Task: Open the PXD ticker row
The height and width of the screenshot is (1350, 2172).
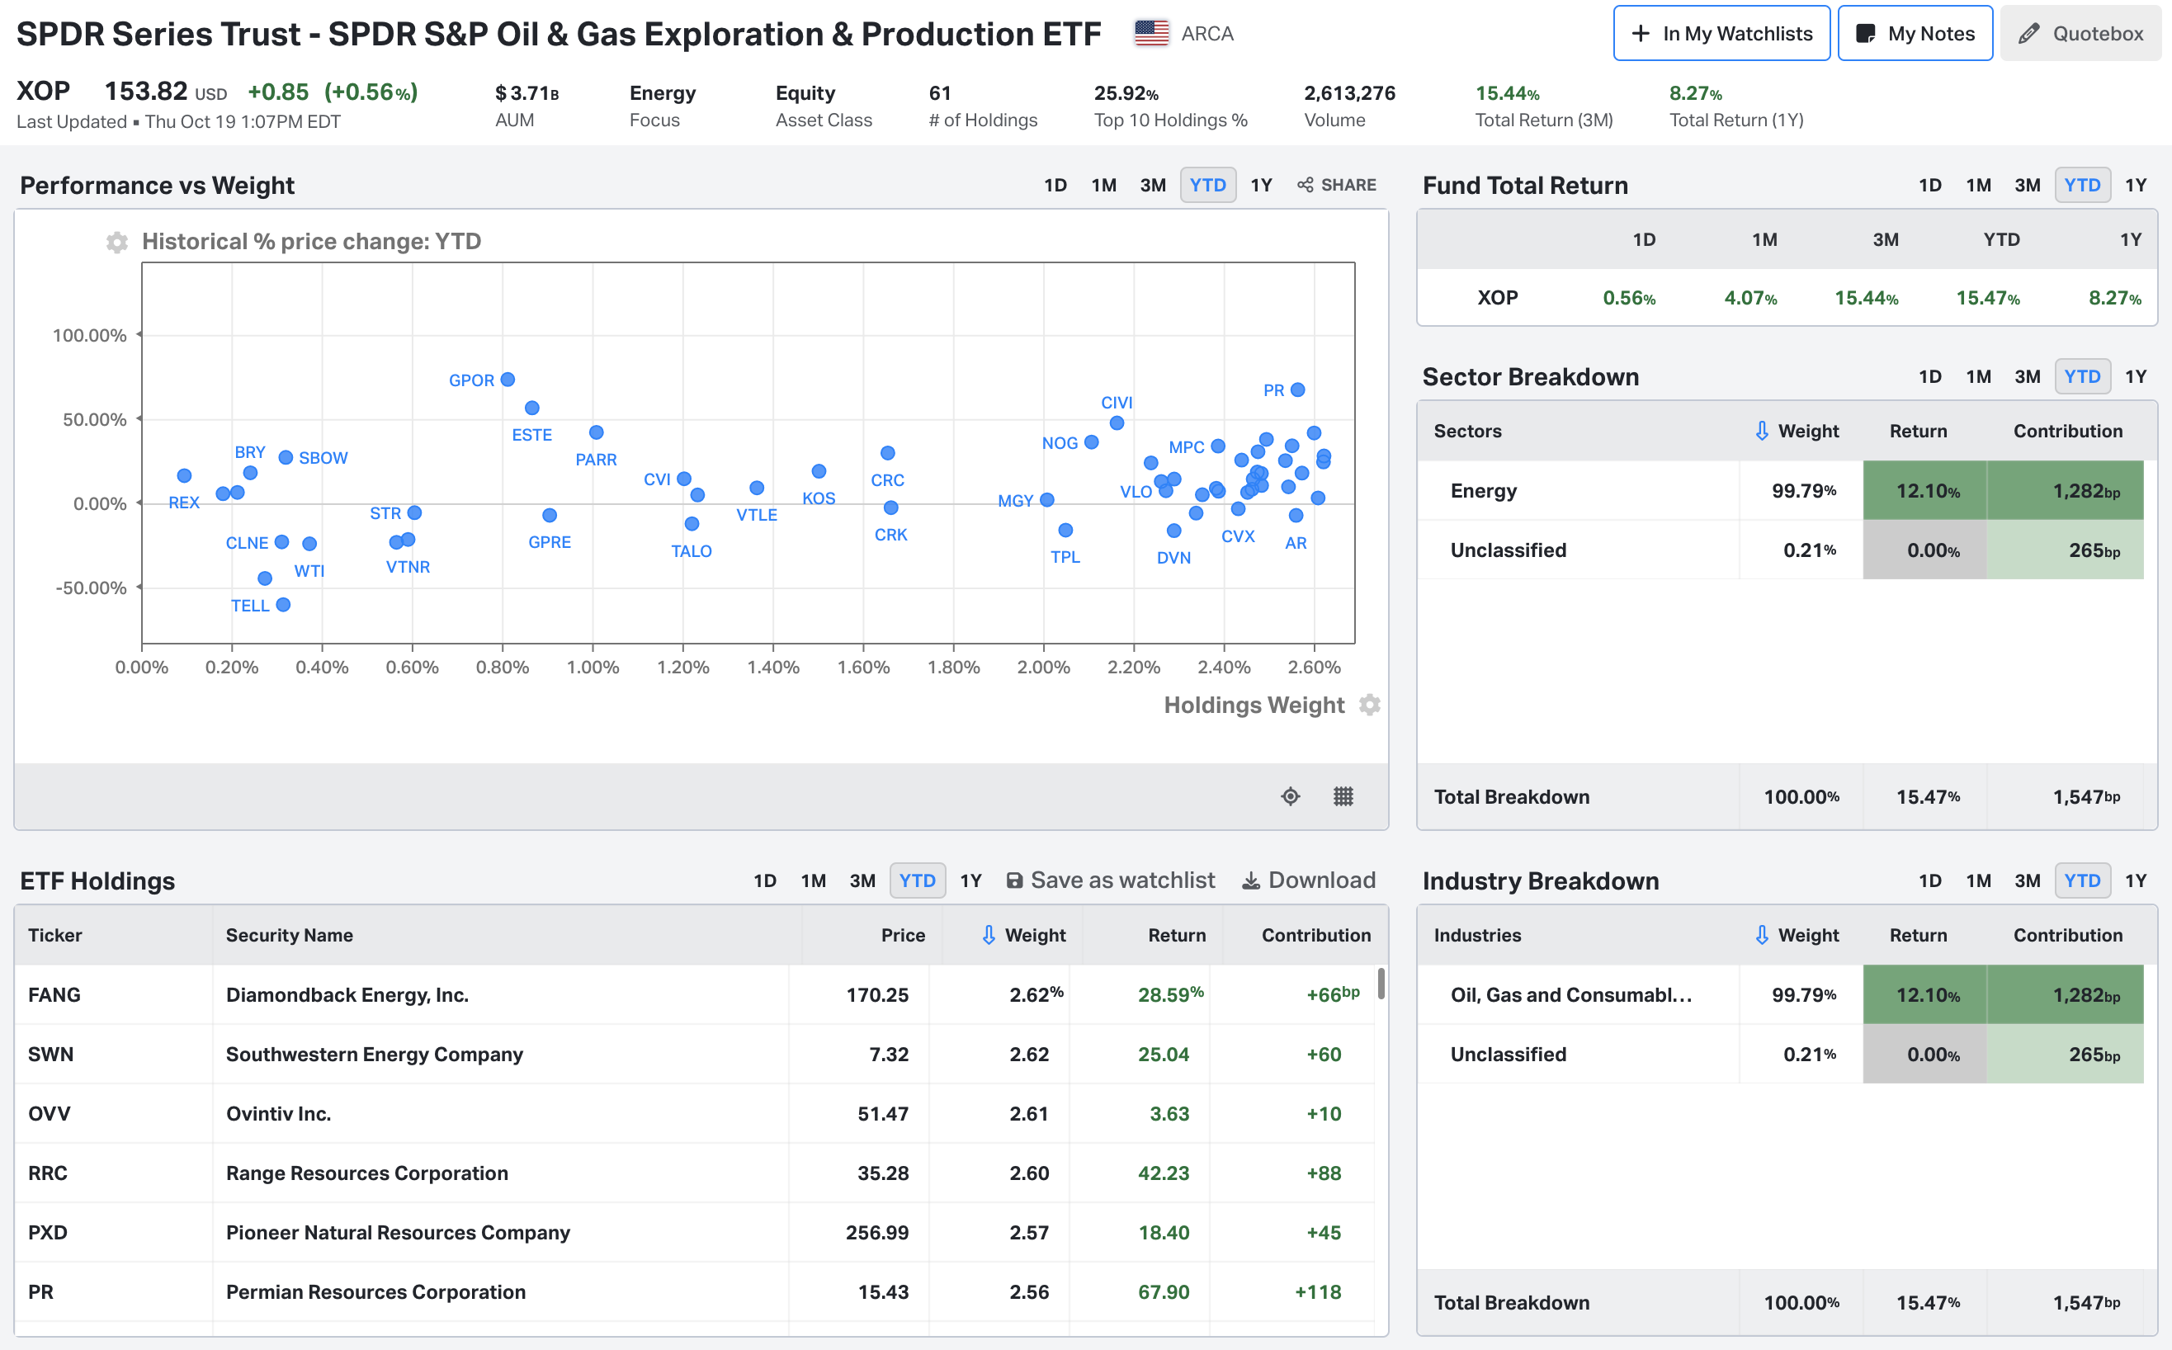Action: click(695, 1232)
